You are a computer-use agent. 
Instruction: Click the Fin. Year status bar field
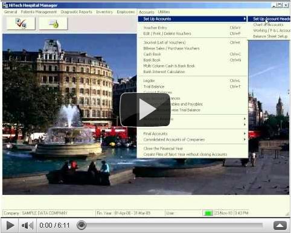pyautogui.click(x=130, y=213)
